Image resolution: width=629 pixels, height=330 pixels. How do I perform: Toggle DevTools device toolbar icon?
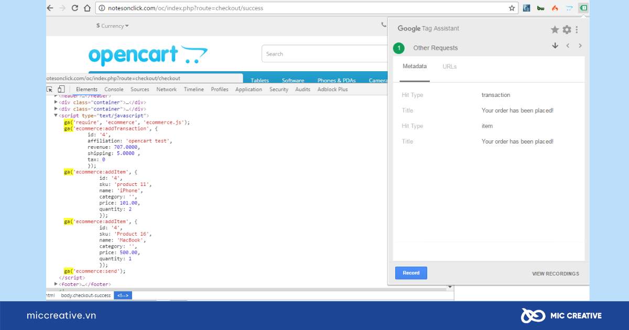click(x=61, y=89)
